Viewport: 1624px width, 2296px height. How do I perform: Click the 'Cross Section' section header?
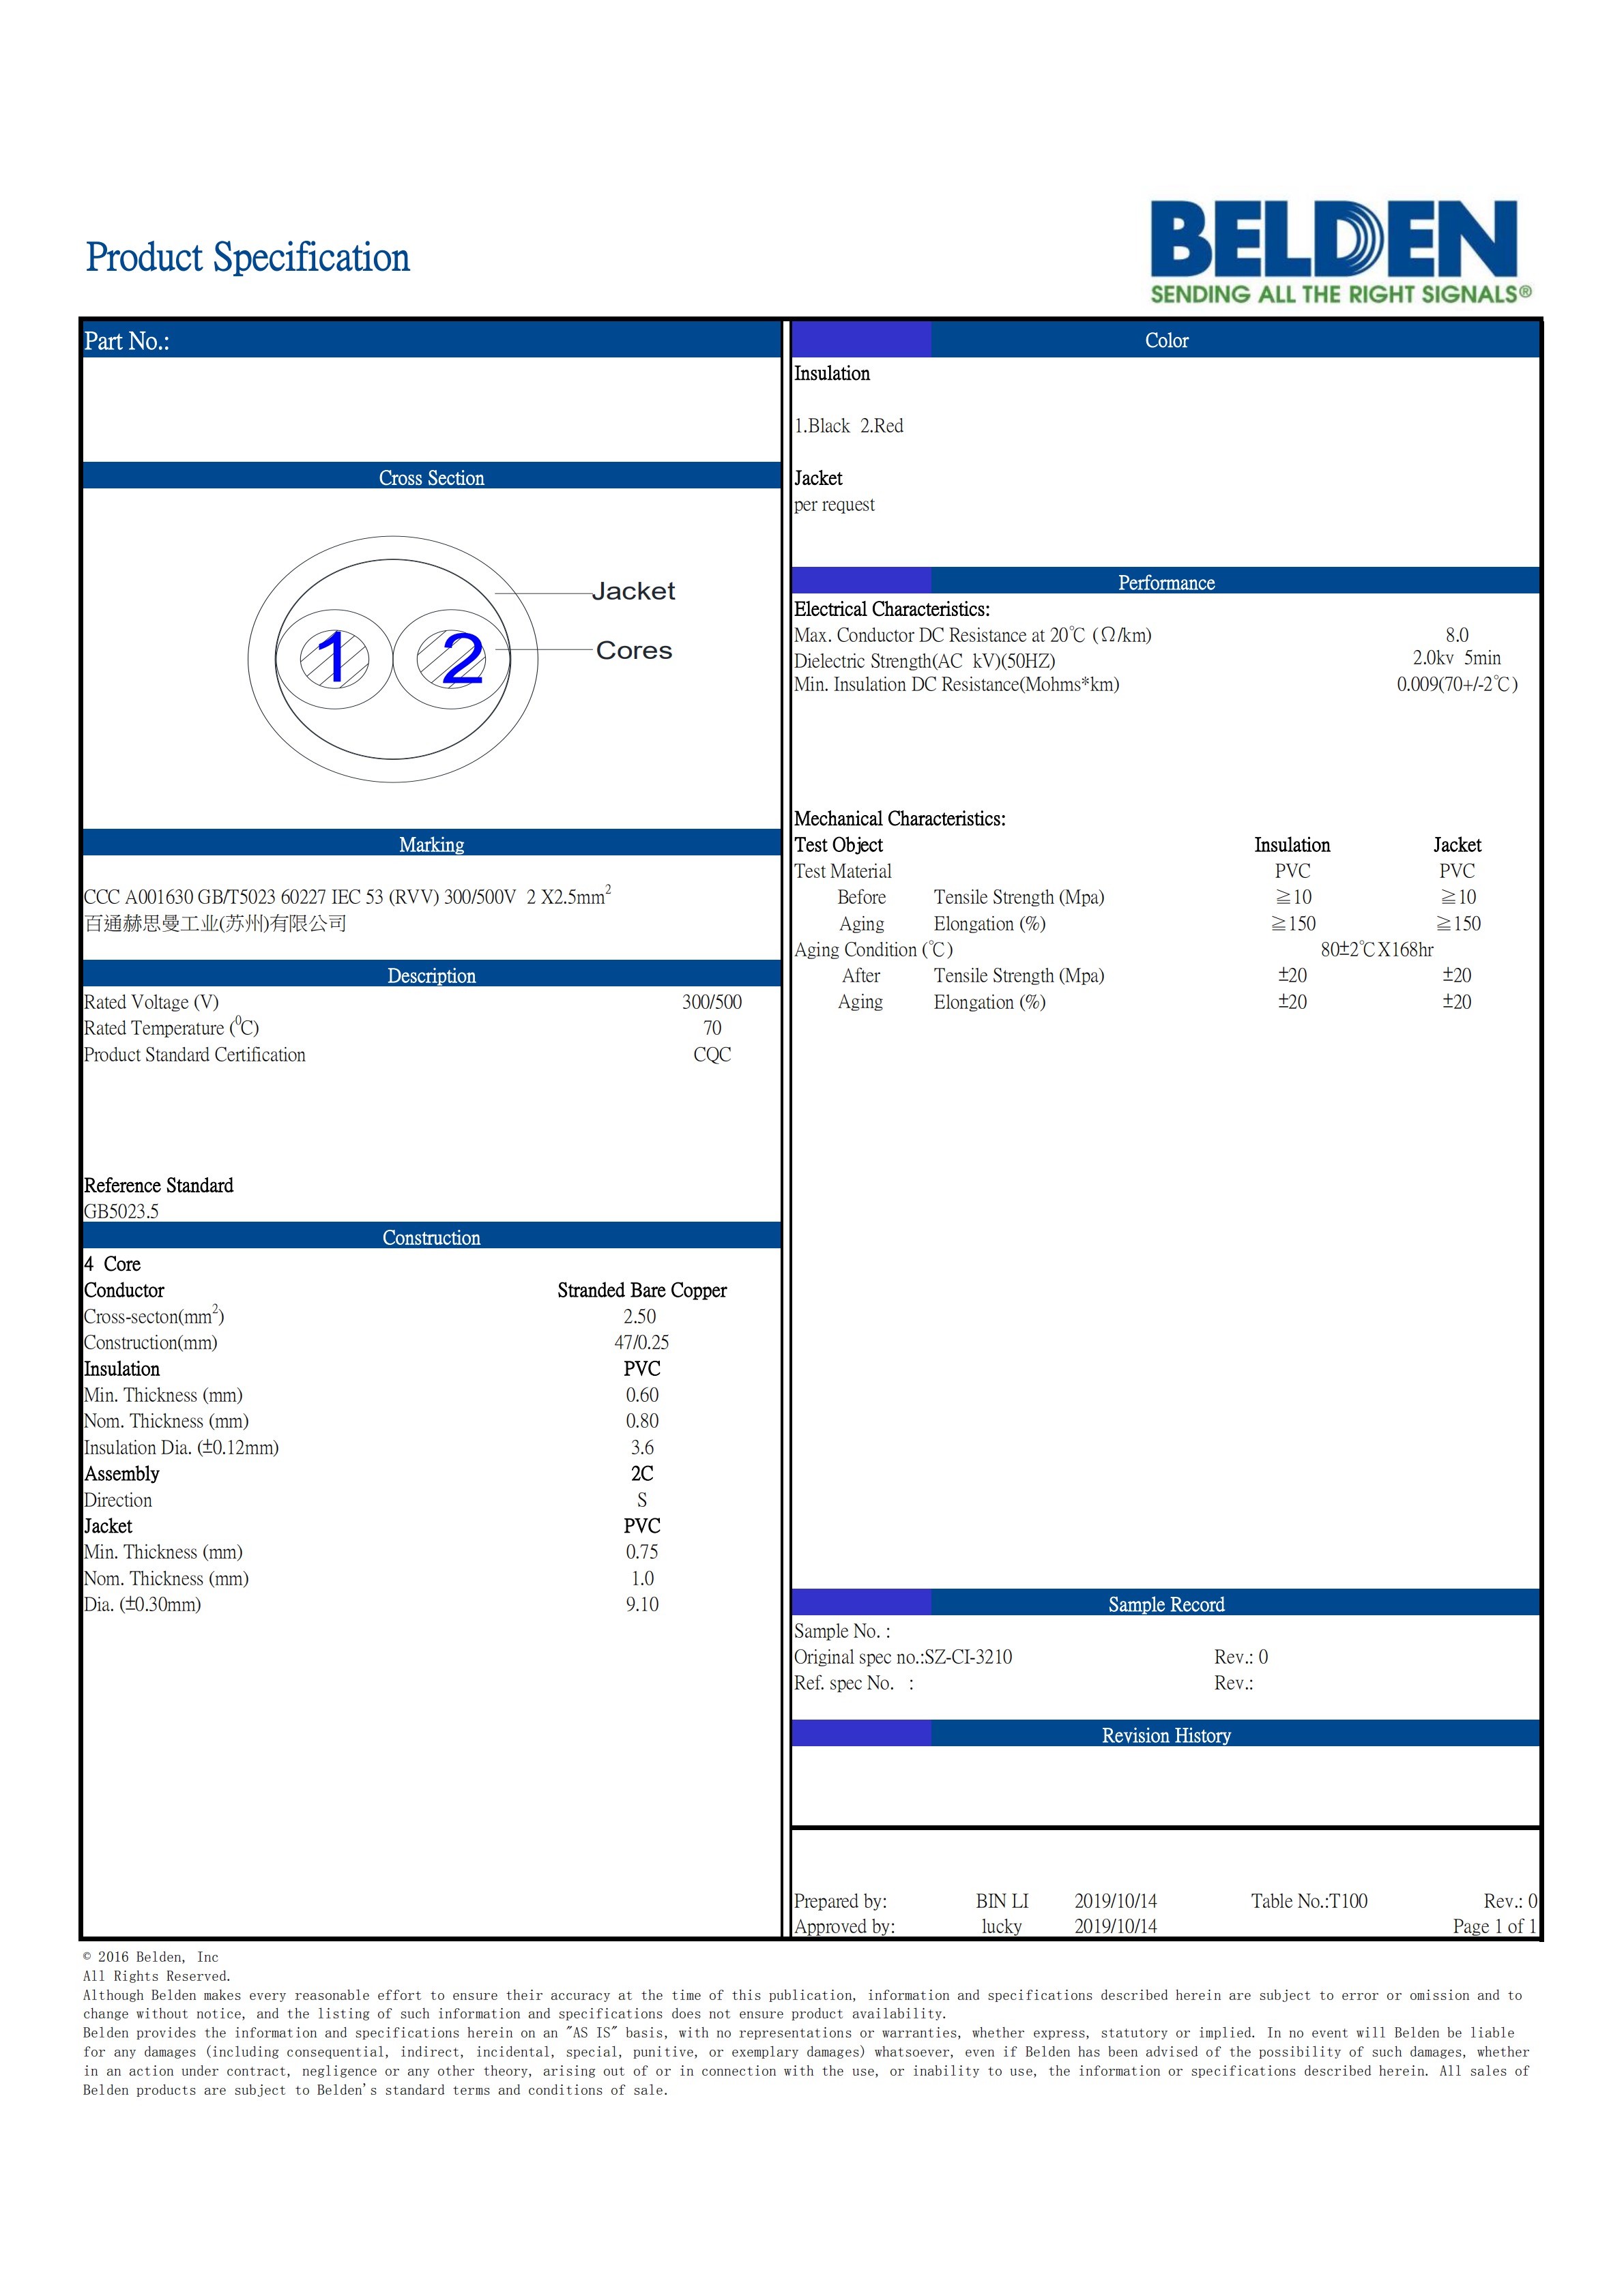point(431,477)
